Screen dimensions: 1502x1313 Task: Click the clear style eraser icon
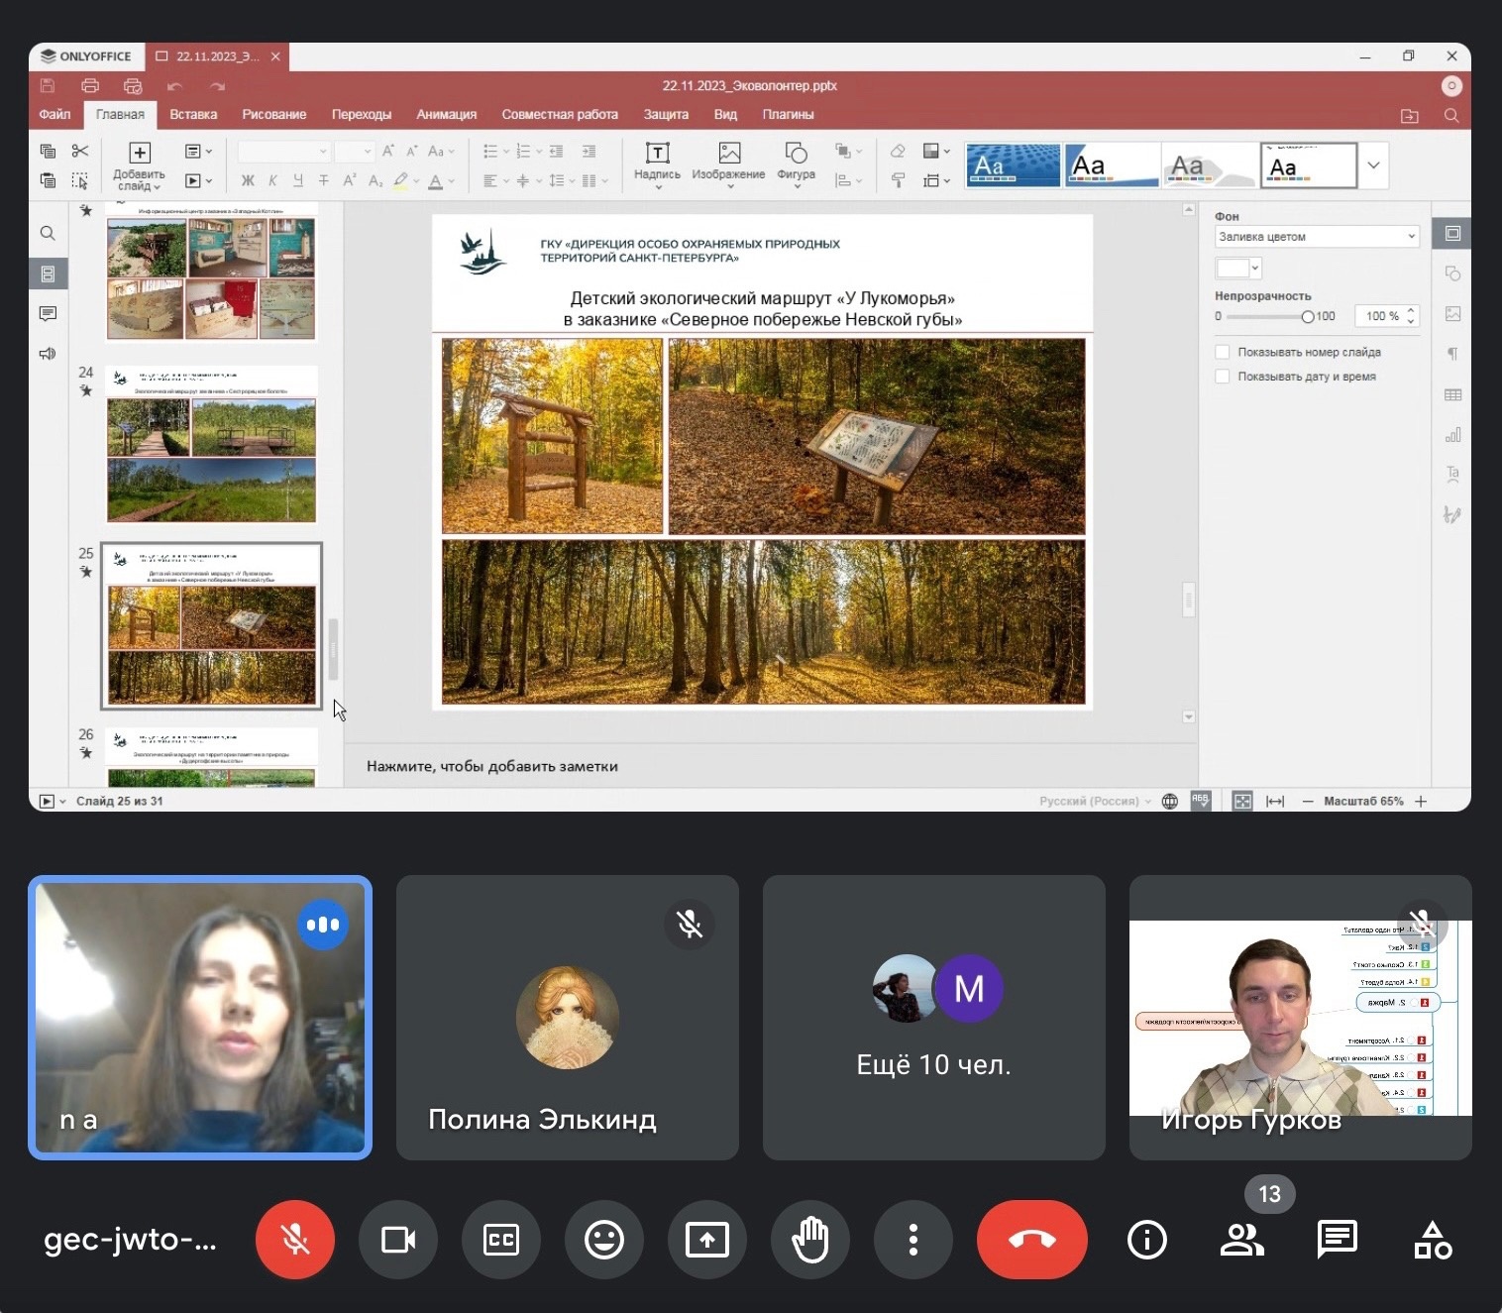(898, 151)
